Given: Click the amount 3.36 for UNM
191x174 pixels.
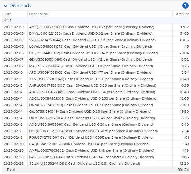Looking at the screenshot, I should [x=185, y=118].
